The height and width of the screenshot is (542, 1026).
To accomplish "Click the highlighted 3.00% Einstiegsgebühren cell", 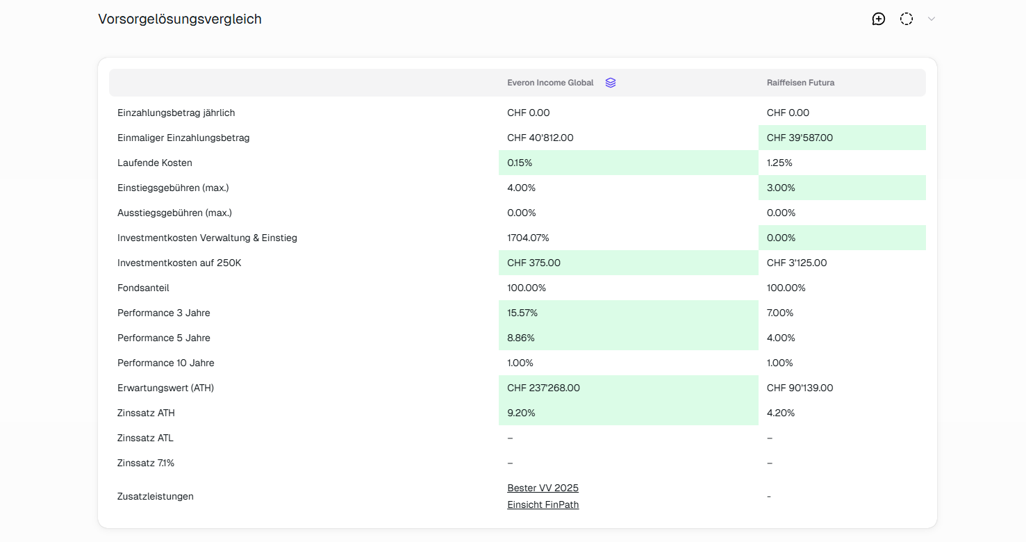I will 781,188.
